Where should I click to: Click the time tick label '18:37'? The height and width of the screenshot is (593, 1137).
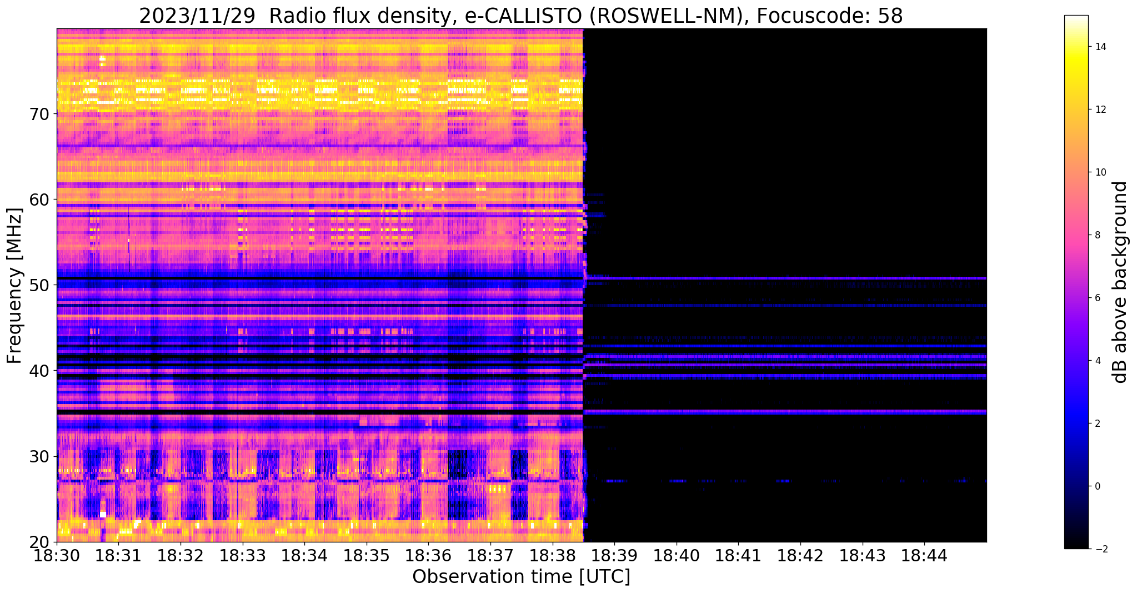coord(490,555)
